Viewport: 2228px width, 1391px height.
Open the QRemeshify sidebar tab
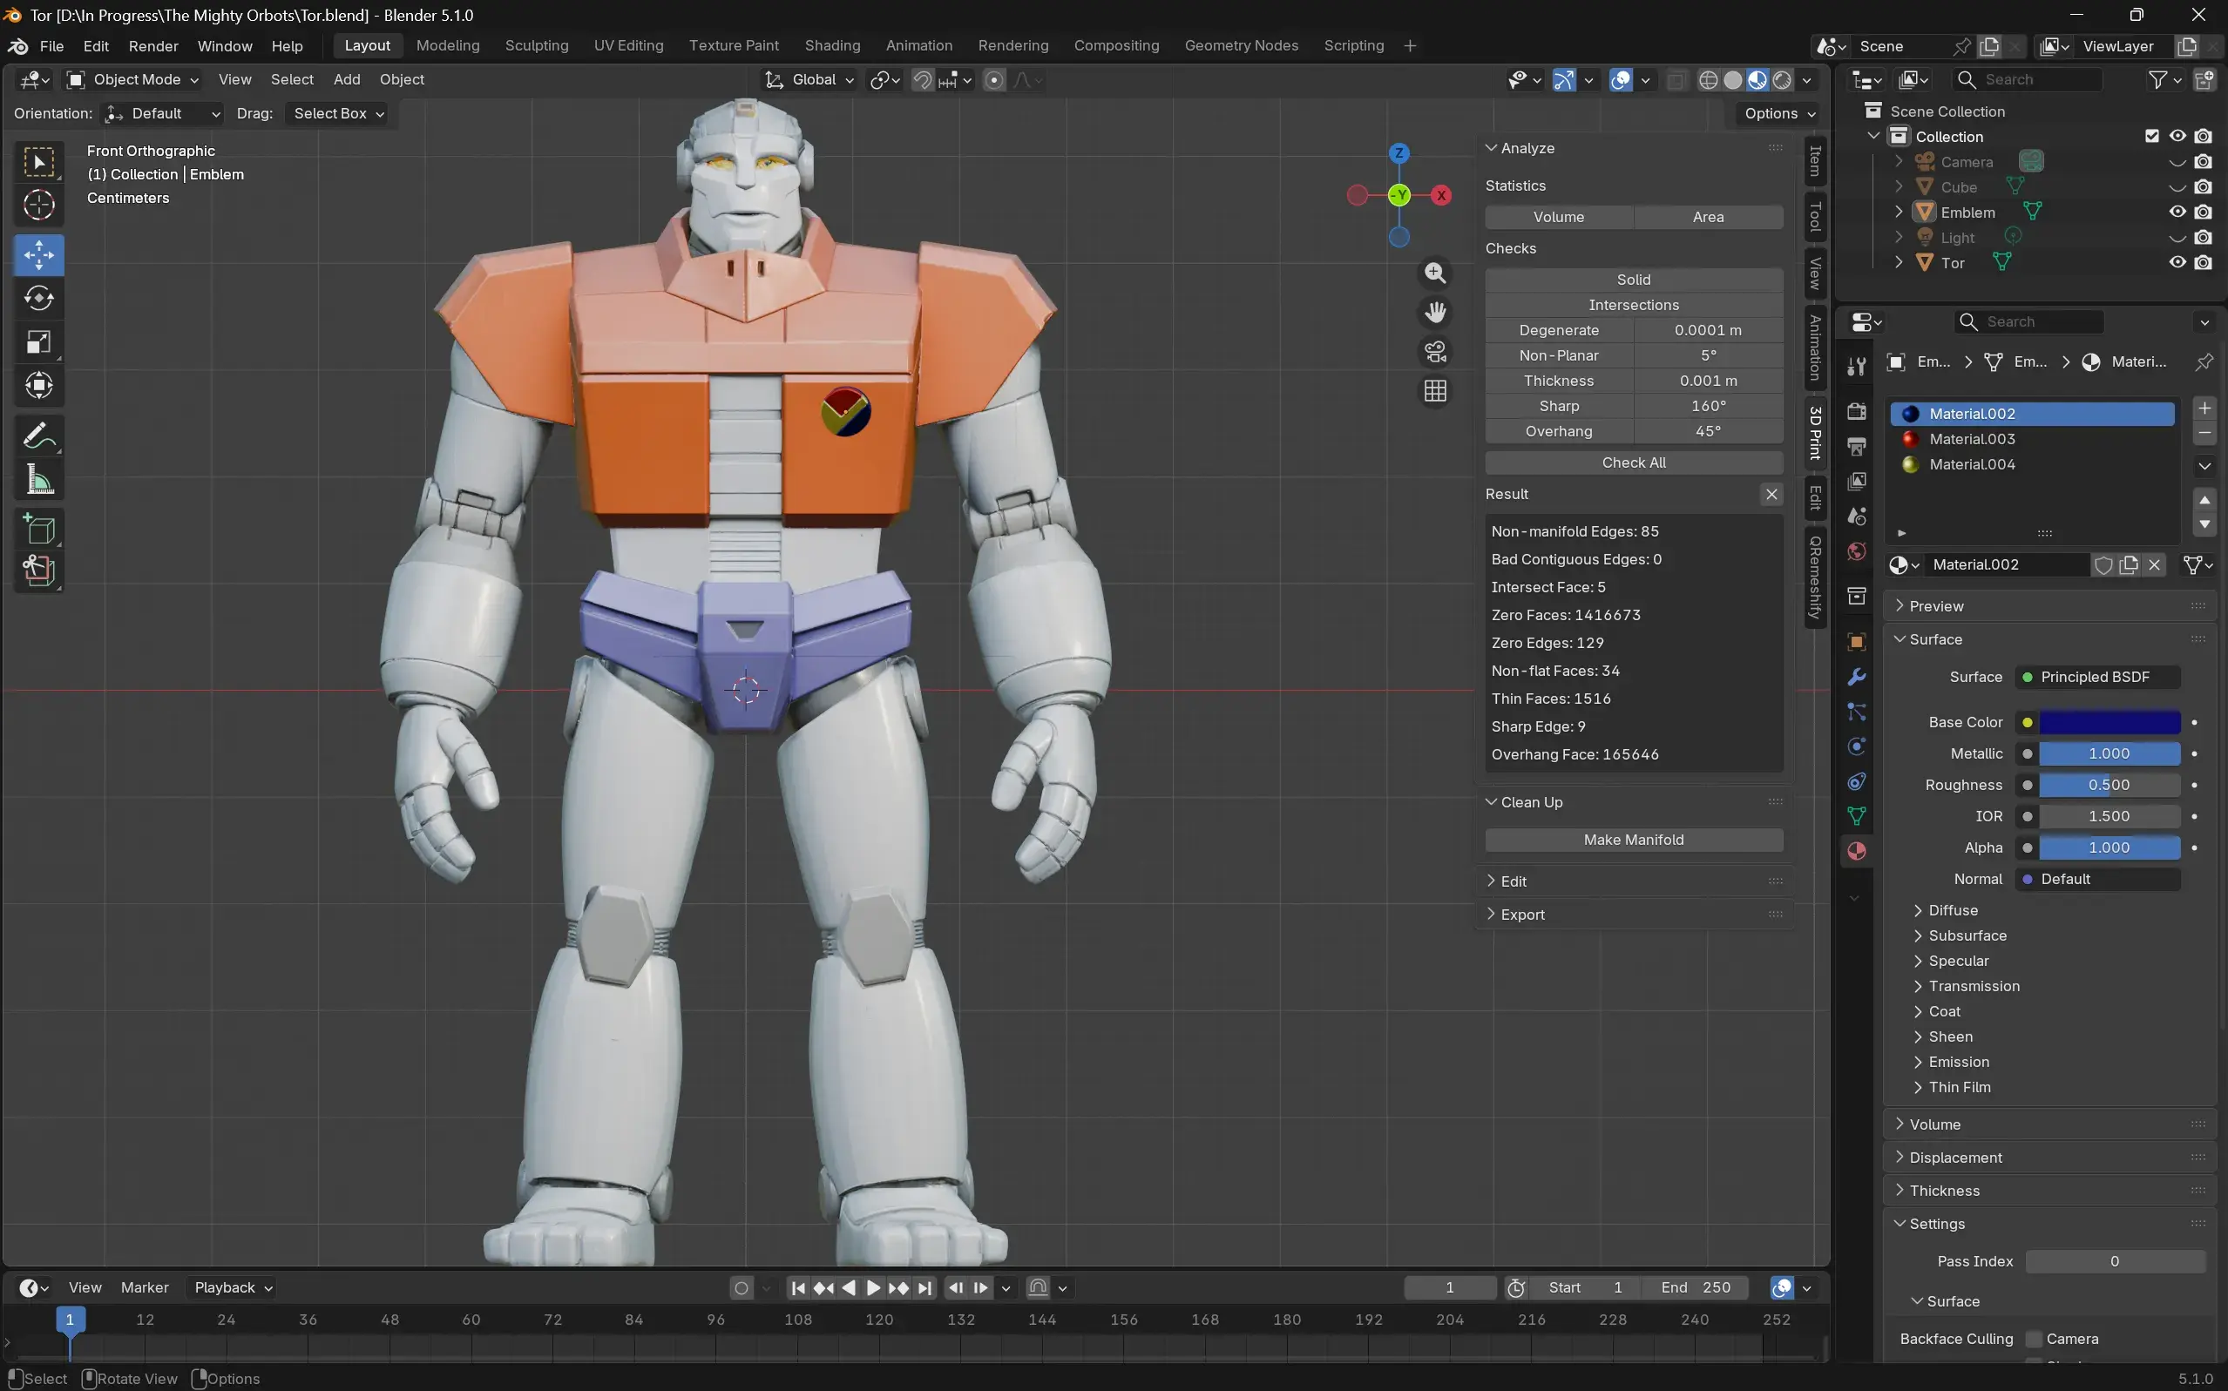(x=1815, y=577)
